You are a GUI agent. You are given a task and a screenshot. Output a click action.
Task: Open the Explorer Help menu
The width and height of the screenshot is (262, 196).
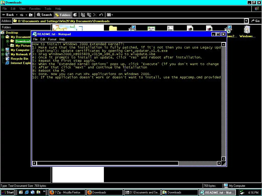[58, 9]
